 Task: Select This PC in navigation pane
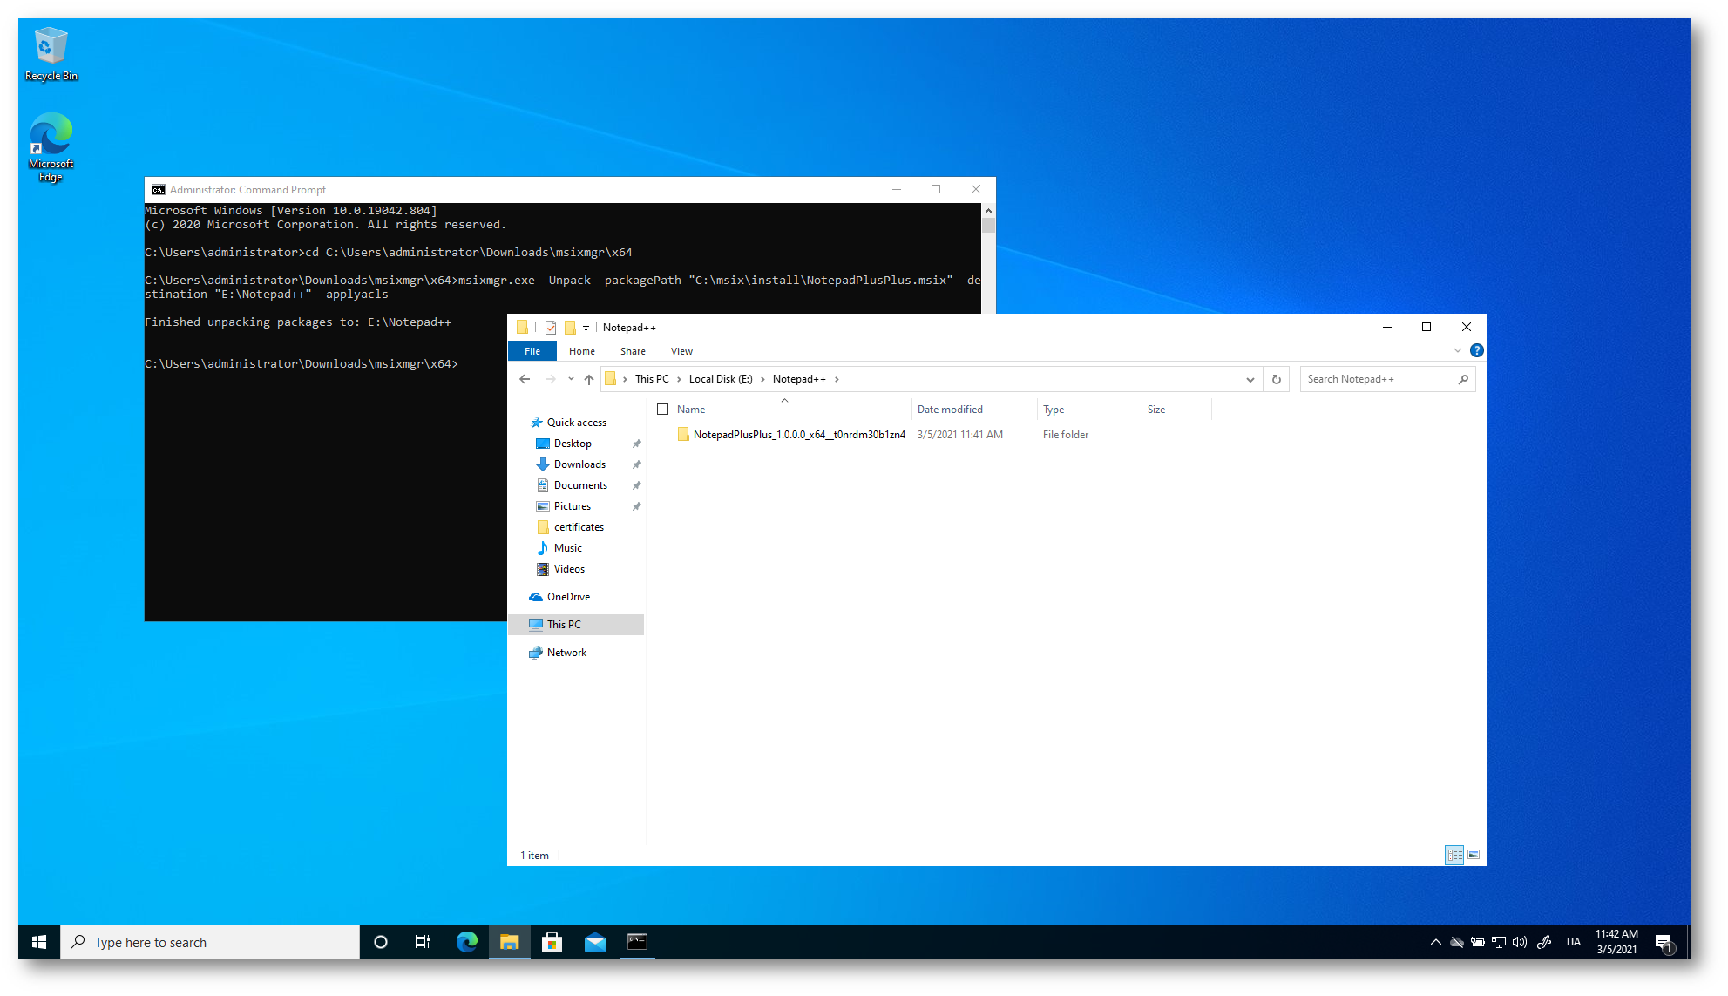tap(576, 625)
